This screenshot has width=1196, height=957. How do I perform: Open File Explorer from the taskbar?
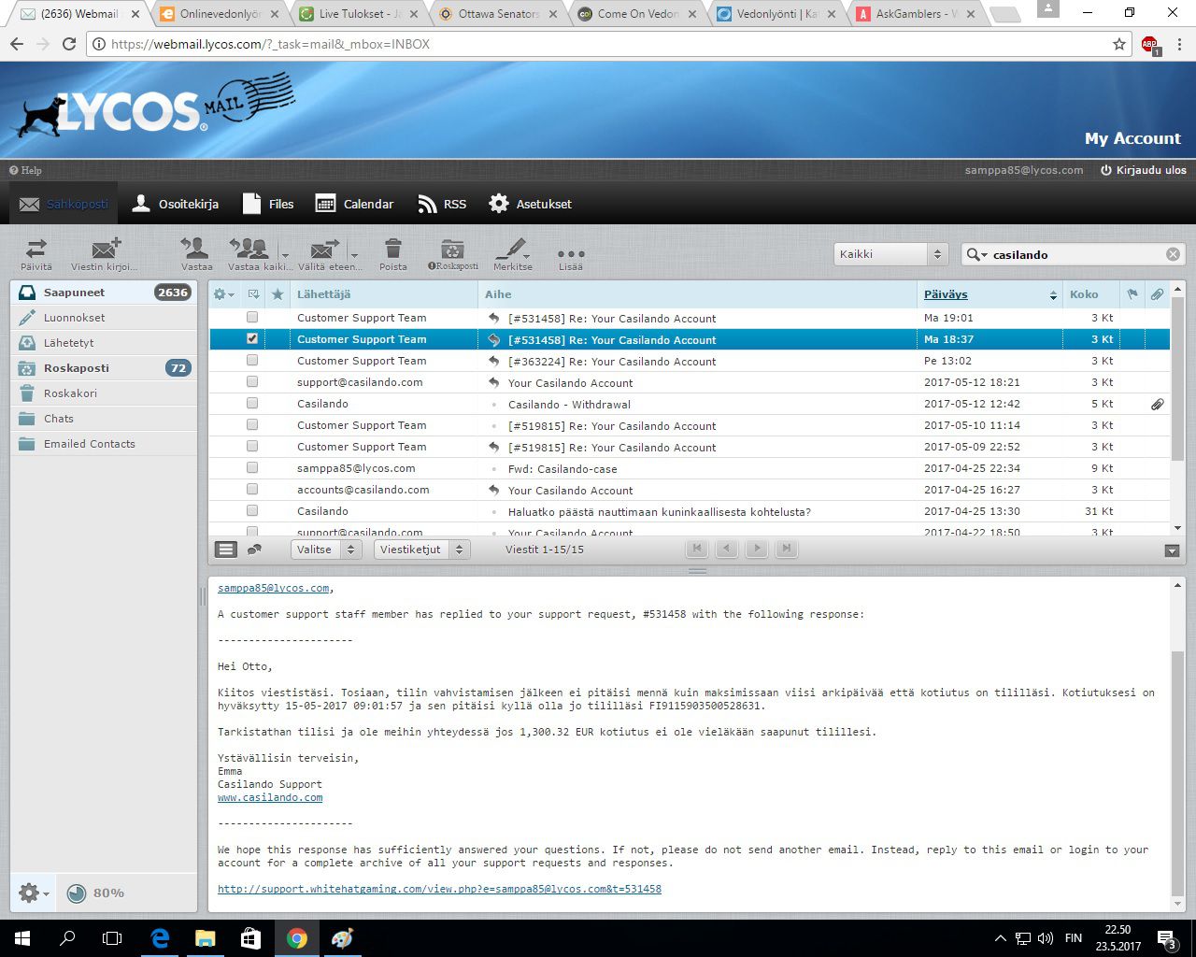tap(205, 938)
